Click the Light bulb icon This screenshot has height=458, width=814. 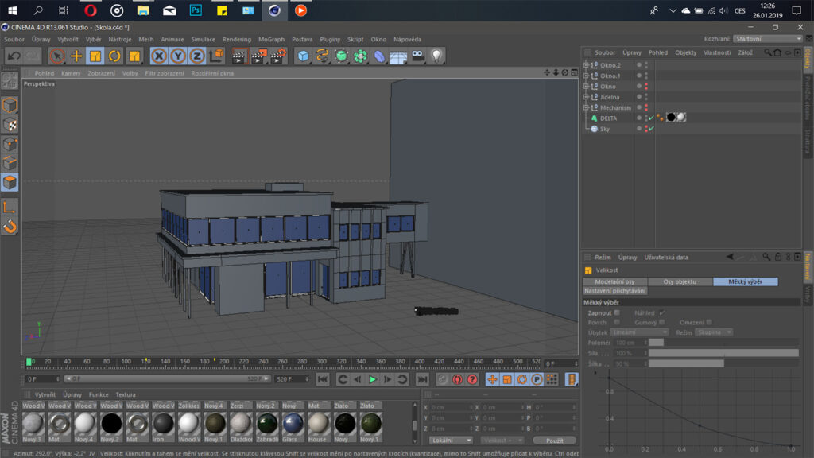pyautogui.click(x=436, y=56)
